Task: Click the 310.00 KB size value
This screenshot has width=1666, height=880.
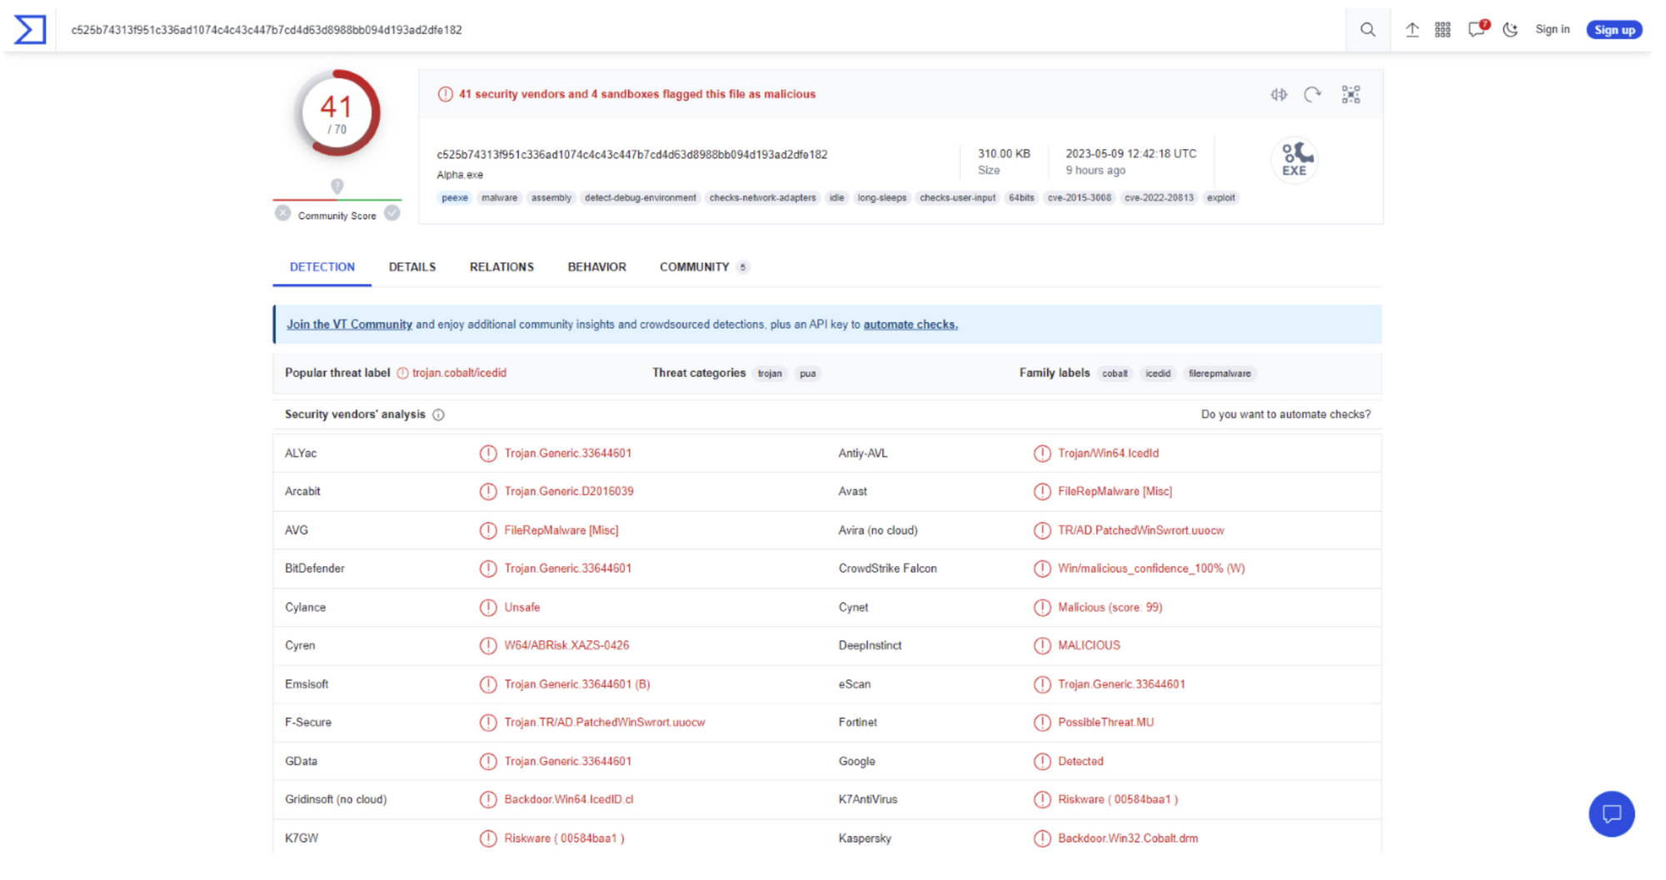Action: [x=1004, y=154]
